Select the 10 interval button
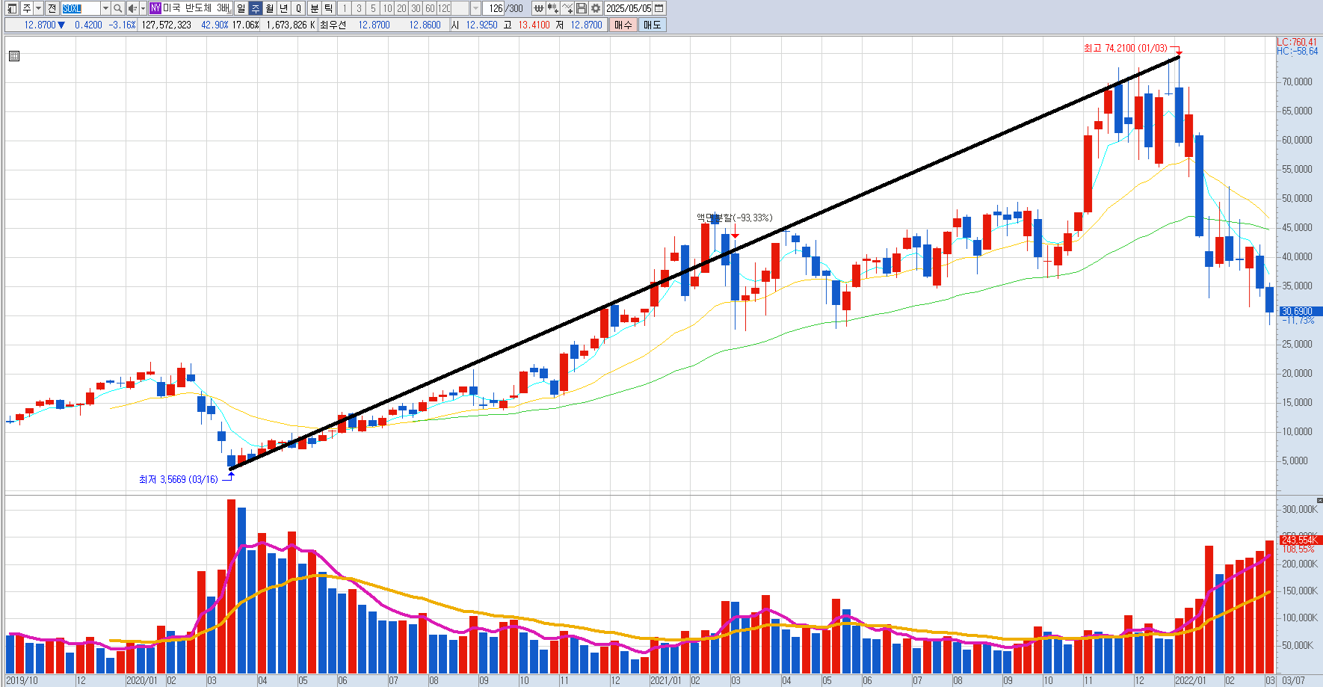 (x=387, y=8)
